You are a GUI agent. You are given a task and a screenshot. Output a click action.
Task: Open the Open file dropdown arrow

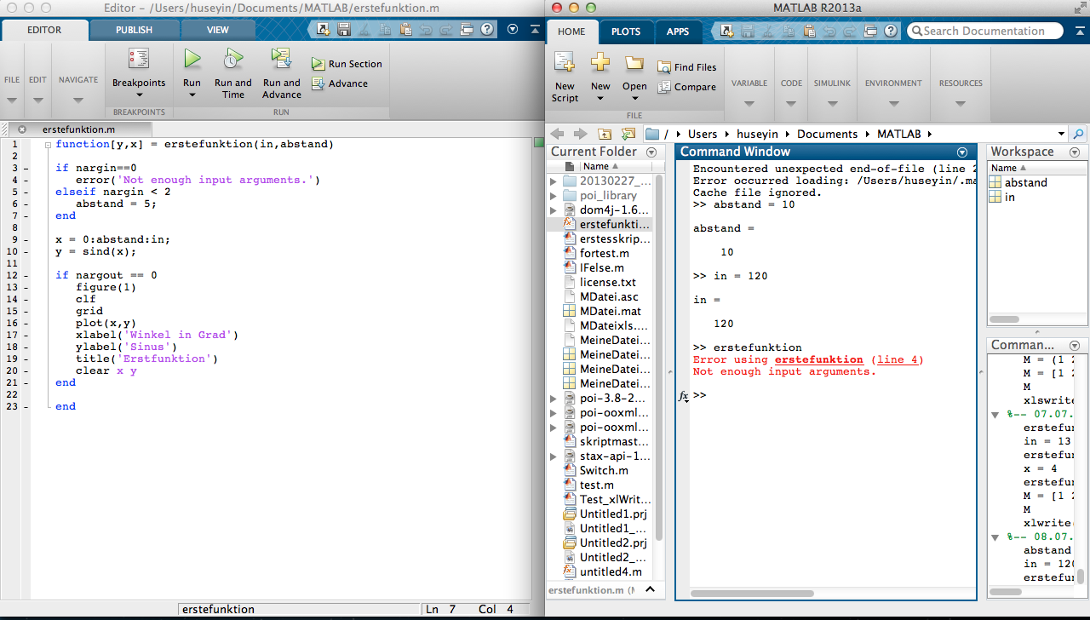click(x=634, y=99)
